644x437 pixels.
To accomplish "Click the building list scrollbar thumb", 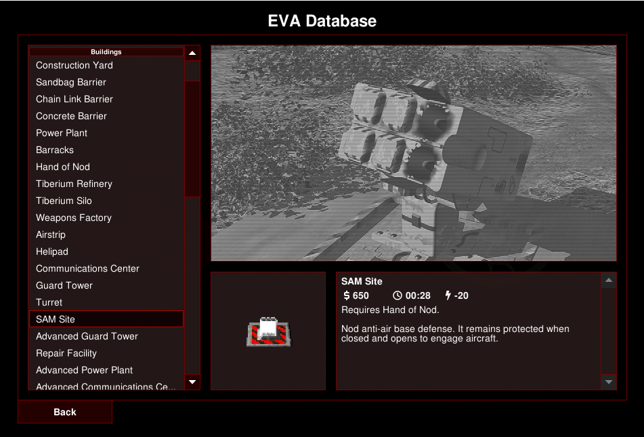I will click(x=192, y=138).
